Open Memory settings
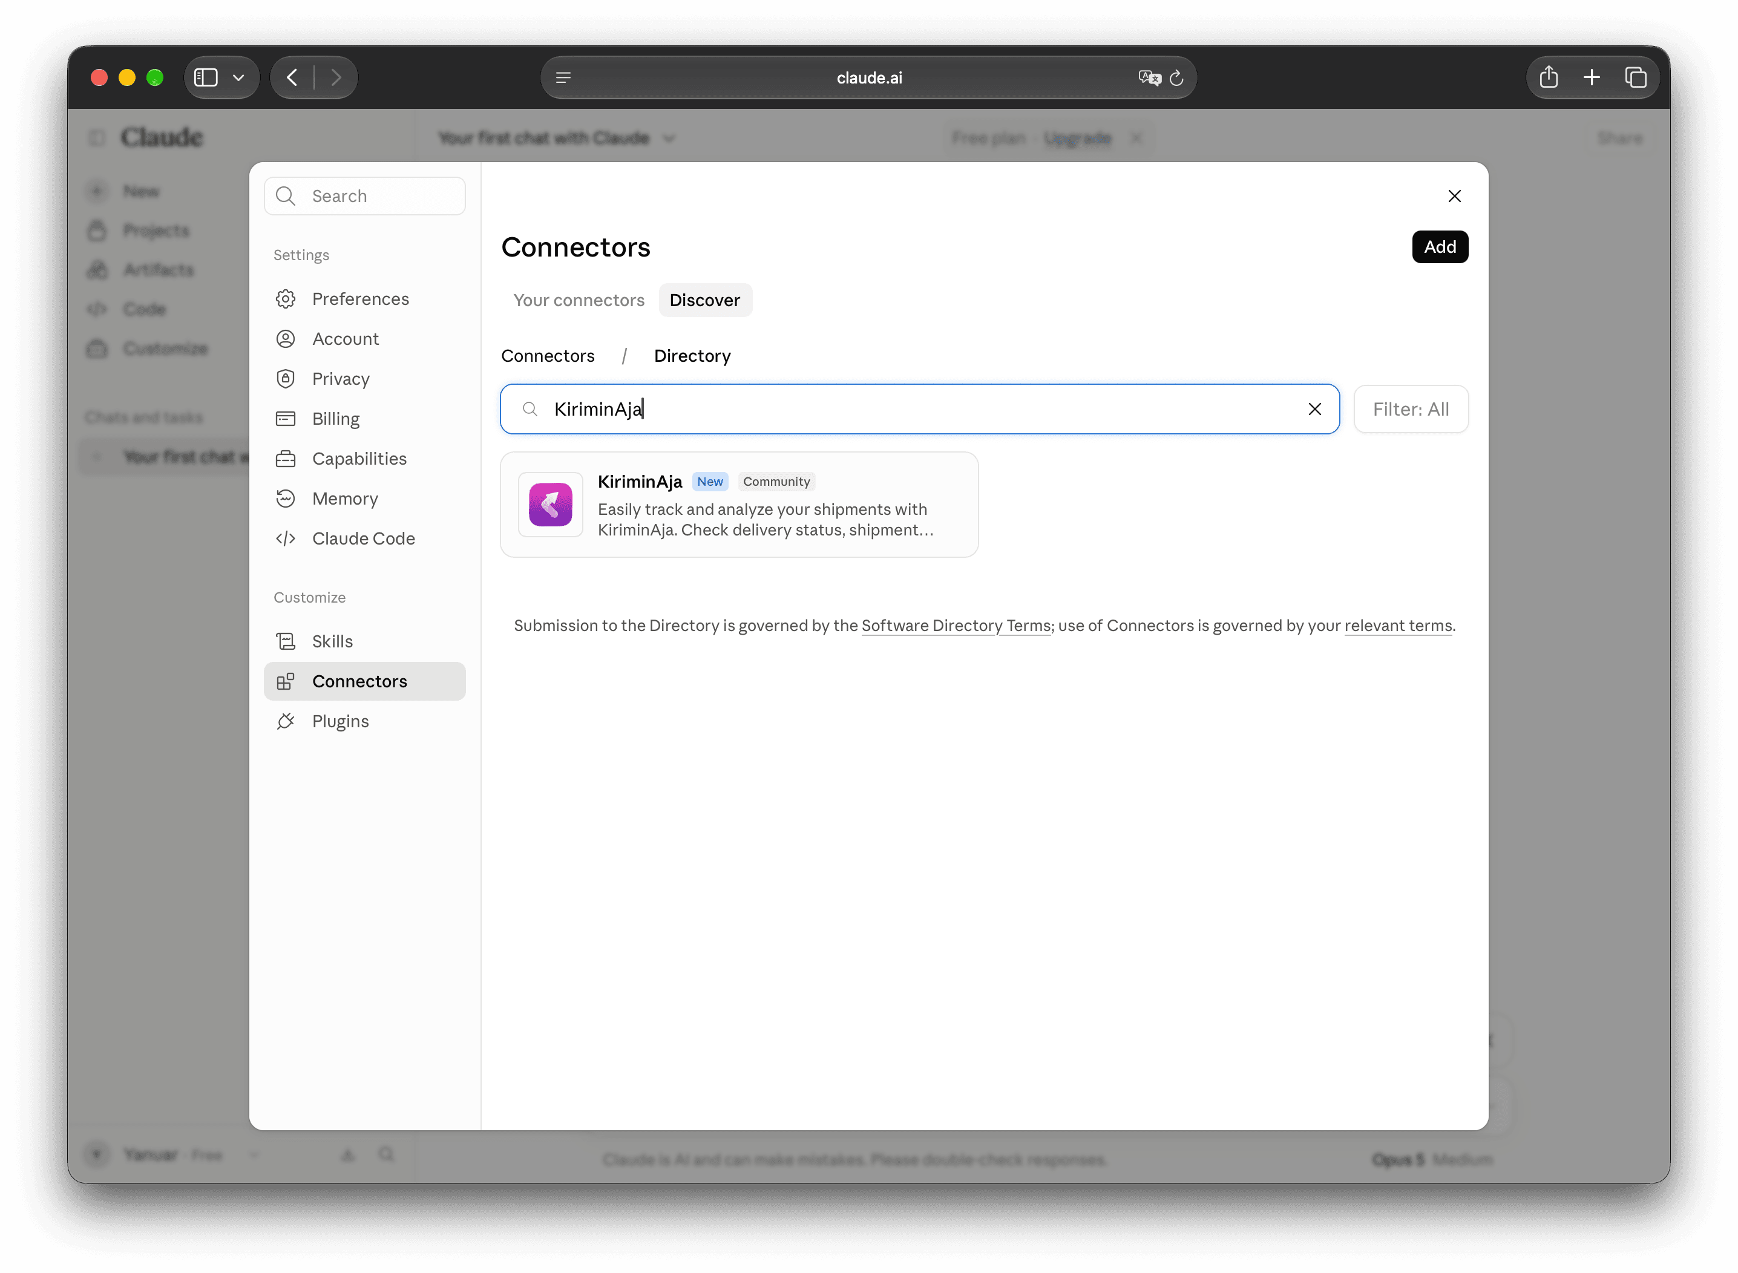This screenshot has height=1273, width=1738. [364, 499]
